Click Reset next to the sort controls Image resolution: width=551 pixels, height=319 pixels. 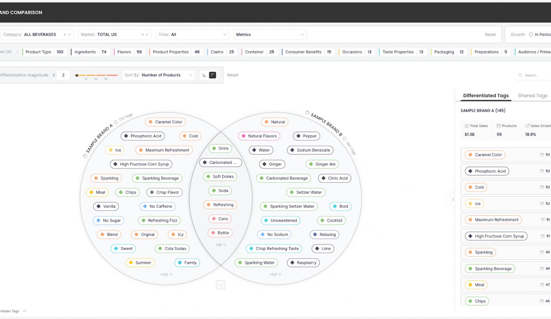click(233, 75)
